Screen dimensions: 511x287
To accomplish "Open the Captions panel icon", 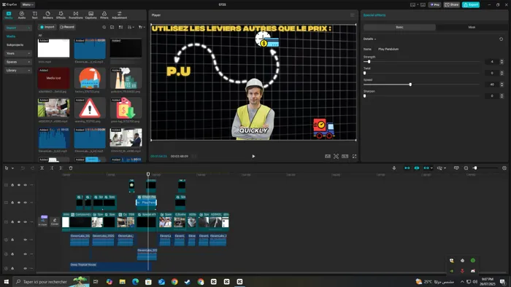I will (x=91, y=15).
